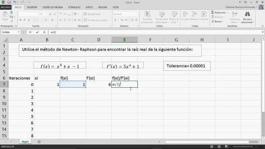Switch to Page Break Preview in status bar
The width and height of the screenshot is (265, 149).
226,147
